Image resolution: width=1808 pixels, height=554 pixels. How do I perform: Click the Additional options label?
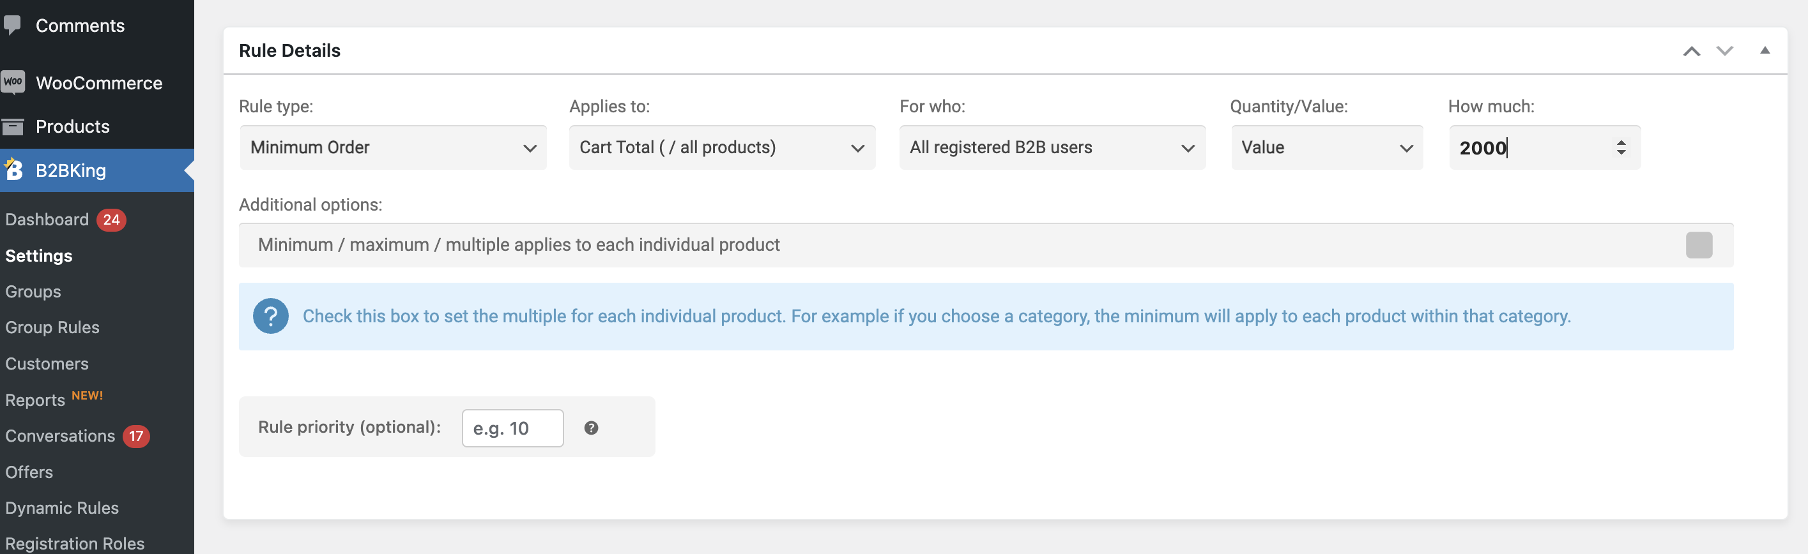click(x=310, y=204)
